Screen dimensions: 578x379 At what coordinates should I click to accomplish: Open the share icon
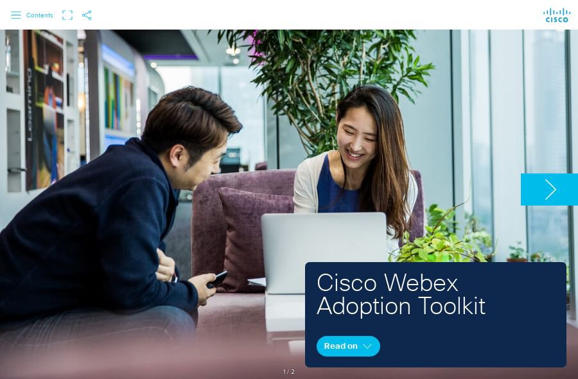(x=87, y=15)
